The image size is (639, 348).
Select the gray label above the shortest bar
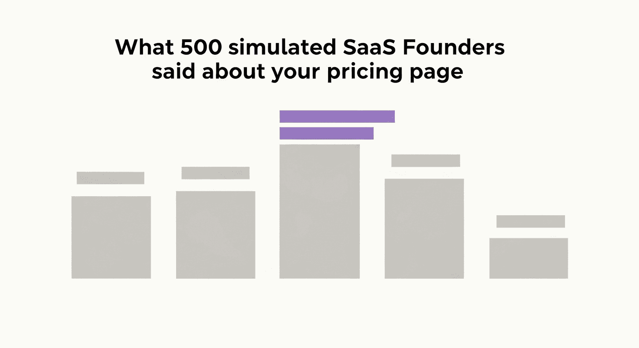(531, 222)
